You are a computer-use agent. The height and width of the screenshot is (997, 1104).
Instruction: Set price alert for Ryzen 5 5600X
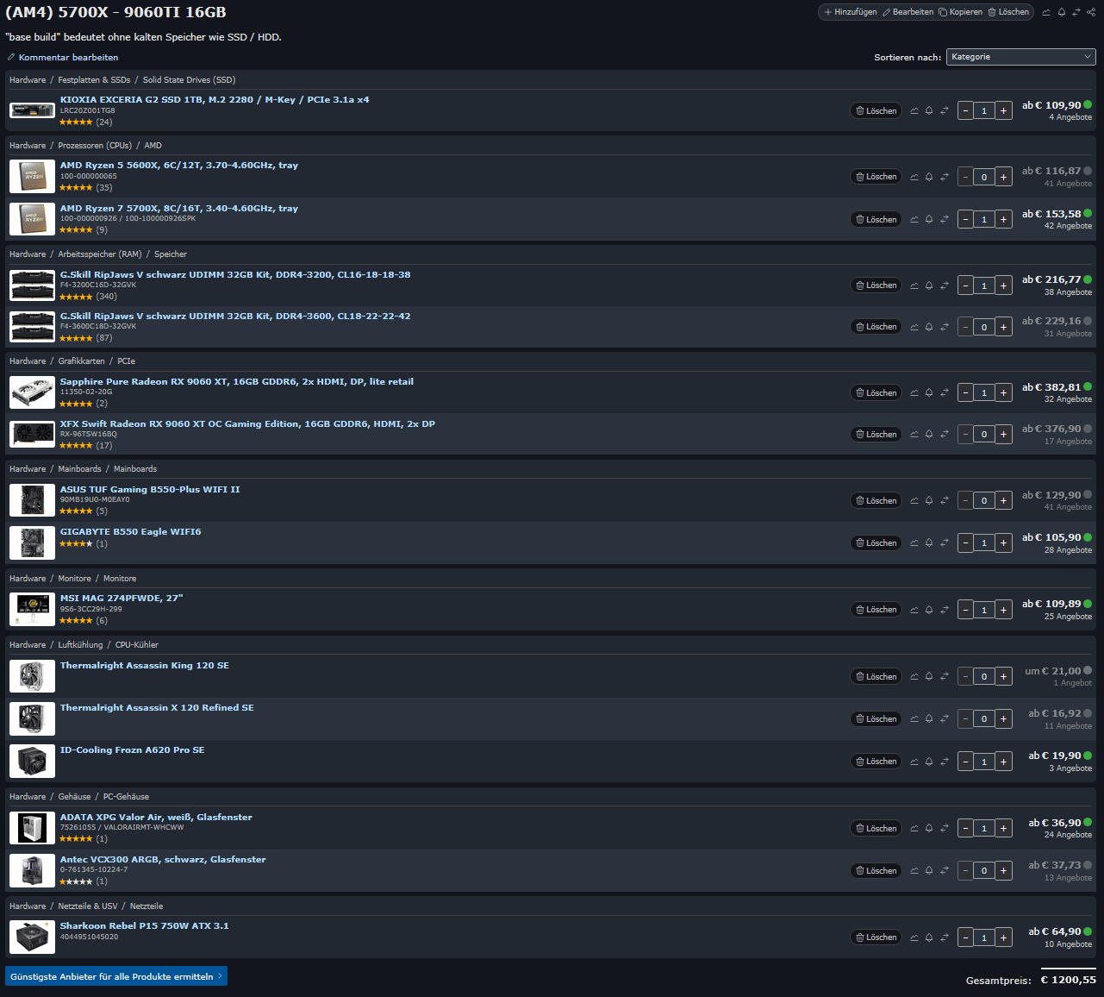coord(929,177)
